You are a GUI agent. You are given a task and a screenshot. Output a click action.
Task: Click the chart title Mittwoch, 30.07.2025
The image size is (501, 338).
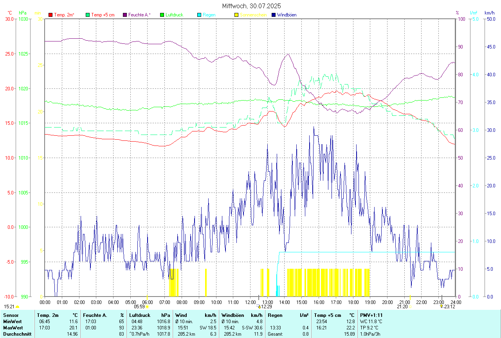[251, 6]
